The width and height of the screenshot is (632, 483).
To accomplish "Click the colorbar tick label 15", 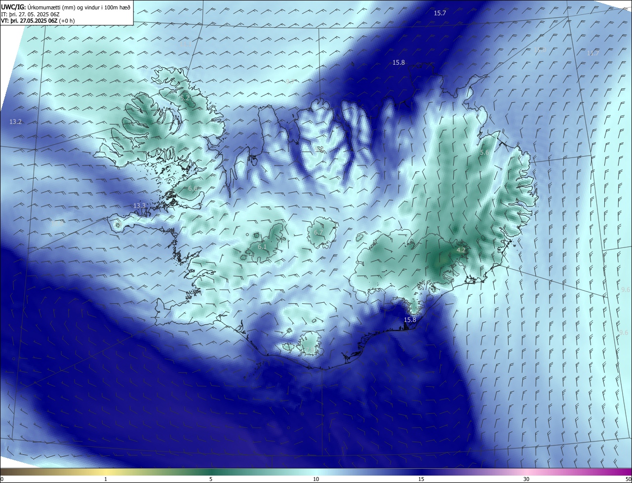I will coord(421,479).
